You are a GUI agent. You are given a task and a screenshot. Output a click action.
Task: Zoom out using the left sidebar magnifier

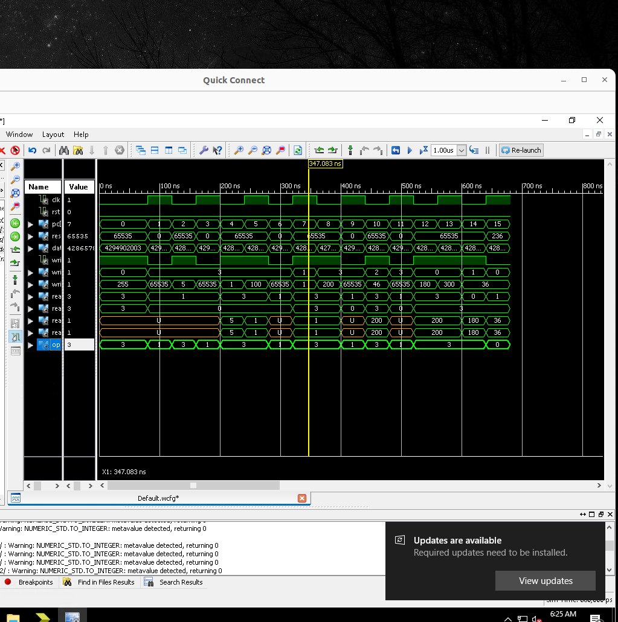(x=16, y=180)
